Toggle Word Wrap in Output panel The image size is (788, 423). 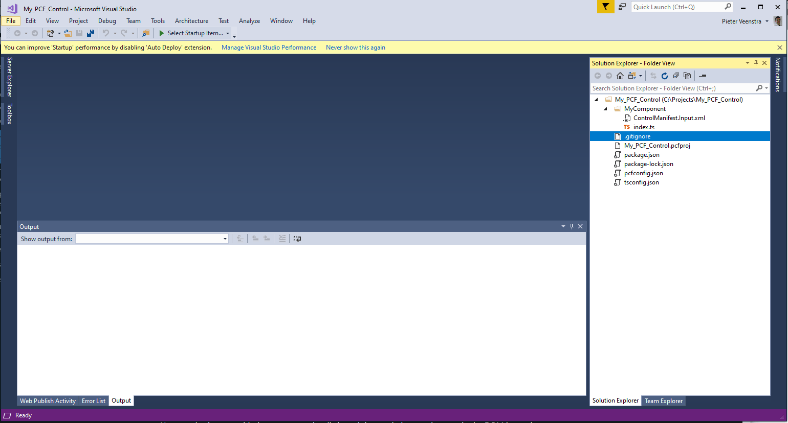(x=297, y=239)
